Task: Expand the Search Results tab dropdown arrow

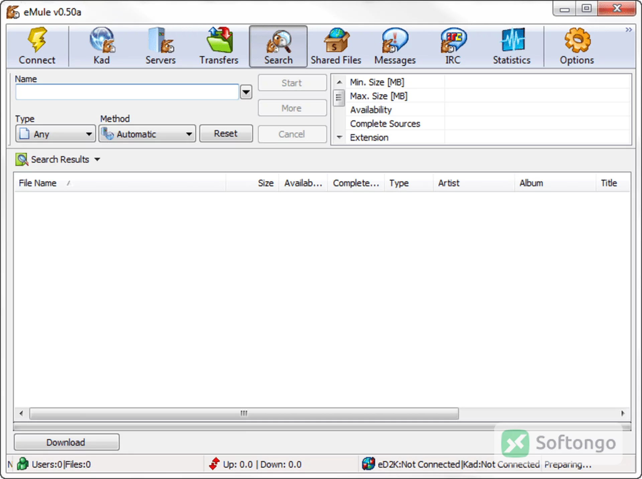Action: coord(97,160)
